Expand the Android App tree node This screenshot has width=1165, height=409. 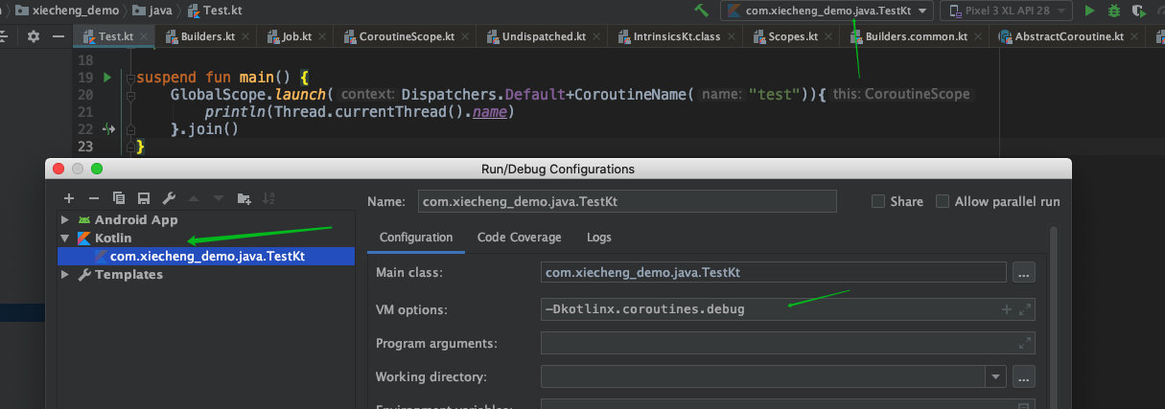tap(65, 219)
